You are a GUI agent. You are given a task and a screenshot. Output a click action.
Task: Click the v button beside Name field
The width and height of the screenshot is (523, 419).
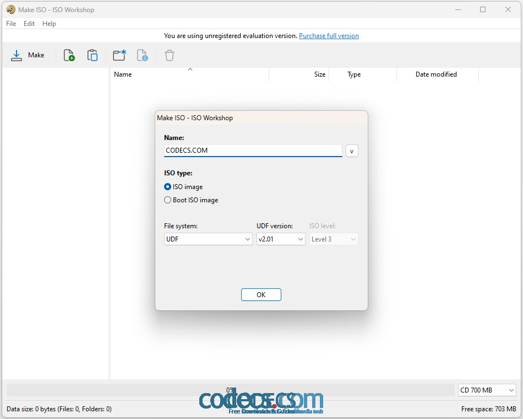[x=352, y=151]
